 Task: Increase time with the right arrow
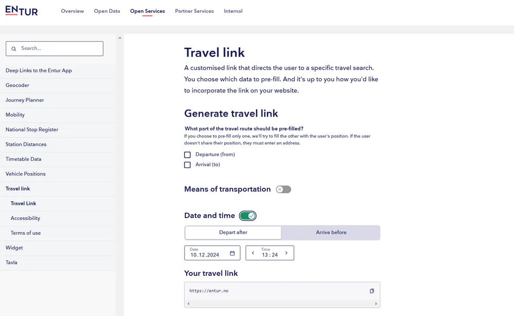pyautogui.click(x=286, y=253)
